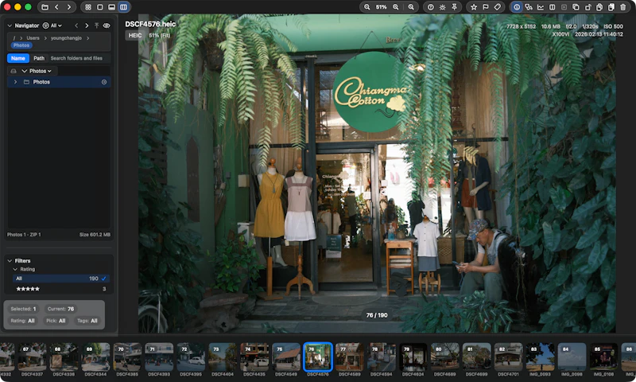Click the zoom-to-fit magnifier icon
This screenshot has width=636, height=382.
(411, 7)
